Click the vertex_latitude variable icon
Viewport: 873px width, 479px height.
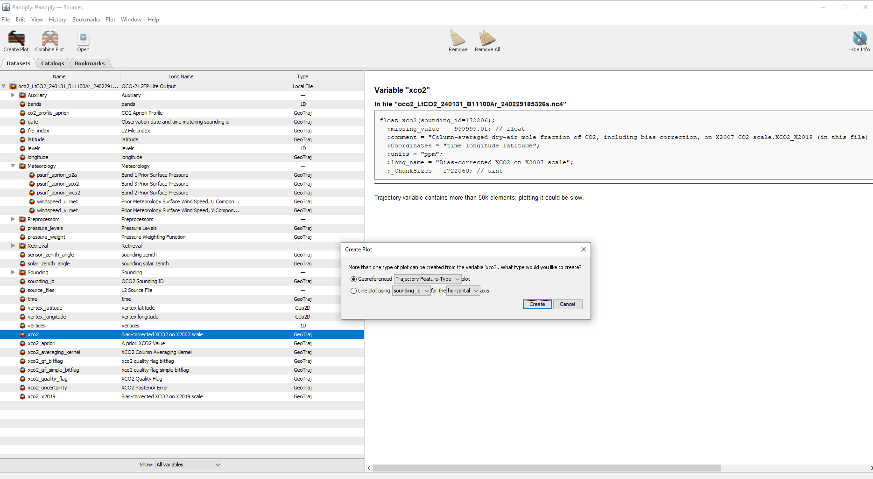click(x=22, y=308)
